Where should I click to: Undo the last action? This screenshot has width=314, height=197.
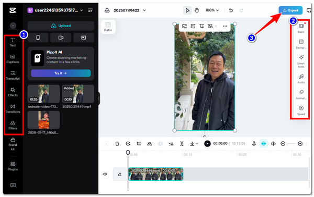[231, 10]
